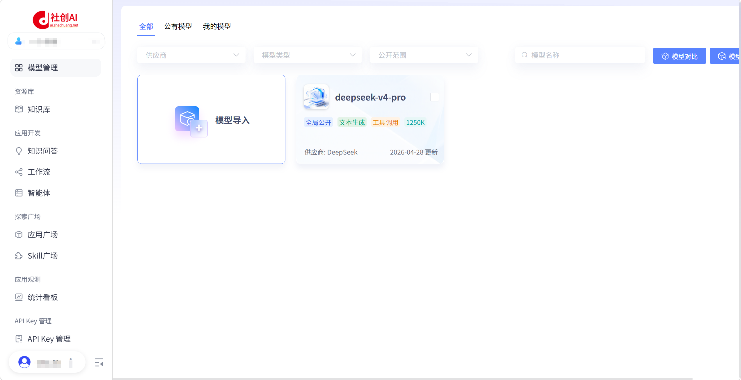Screen dimensions: 741x380
Task: Switch to the 我的模型 tab
Action: 217,26
